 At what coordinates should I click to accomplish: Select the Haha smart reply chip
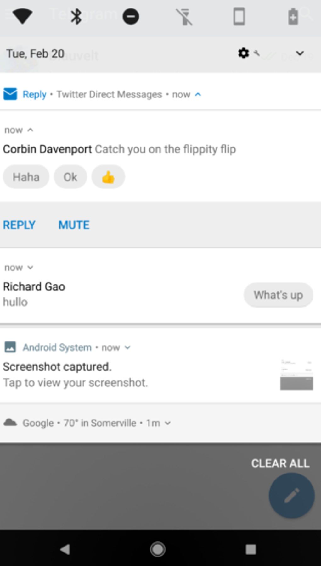(26, 177)
